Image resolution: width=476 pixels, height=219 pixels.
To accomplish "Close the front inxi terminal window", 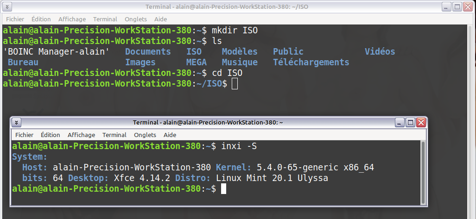I will (421, 123).
